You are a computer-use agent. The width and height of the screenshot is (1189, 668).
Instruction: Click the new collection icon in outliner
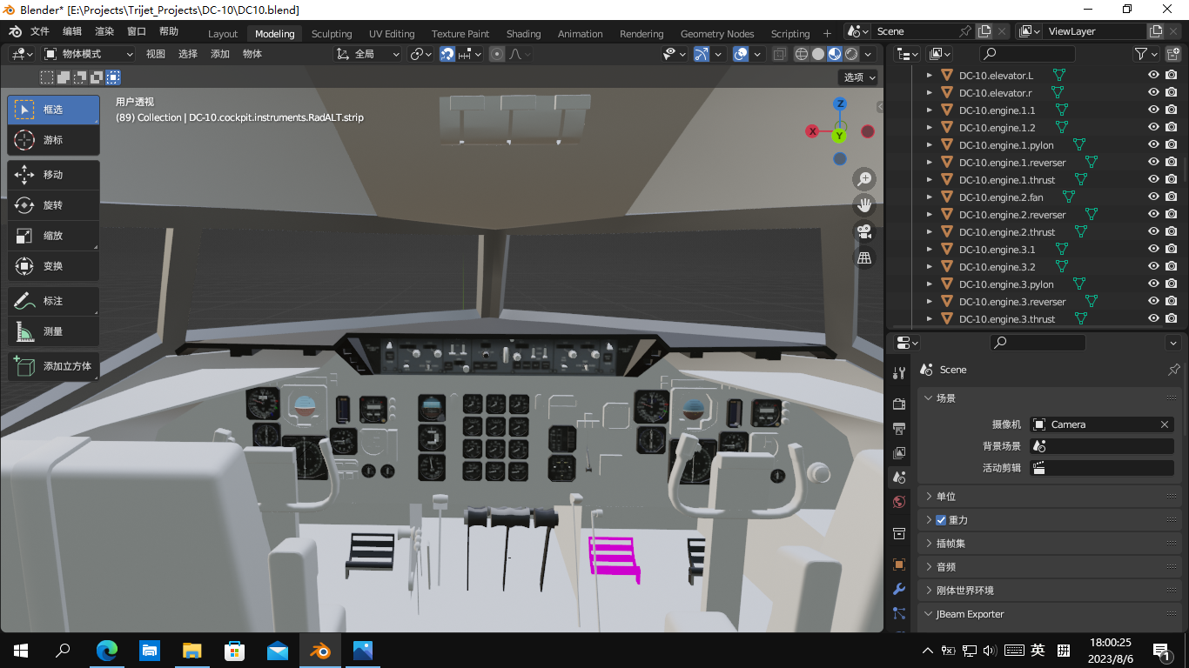click(1173, 54)
